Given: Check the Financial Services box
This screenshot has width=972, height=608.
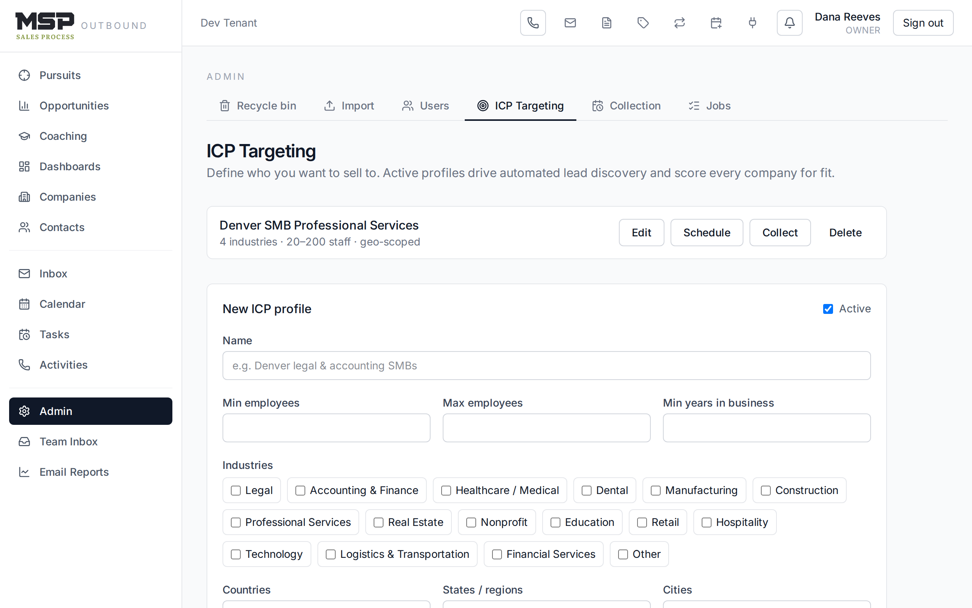Looking at the screenshot, I should tap(497, 554).
